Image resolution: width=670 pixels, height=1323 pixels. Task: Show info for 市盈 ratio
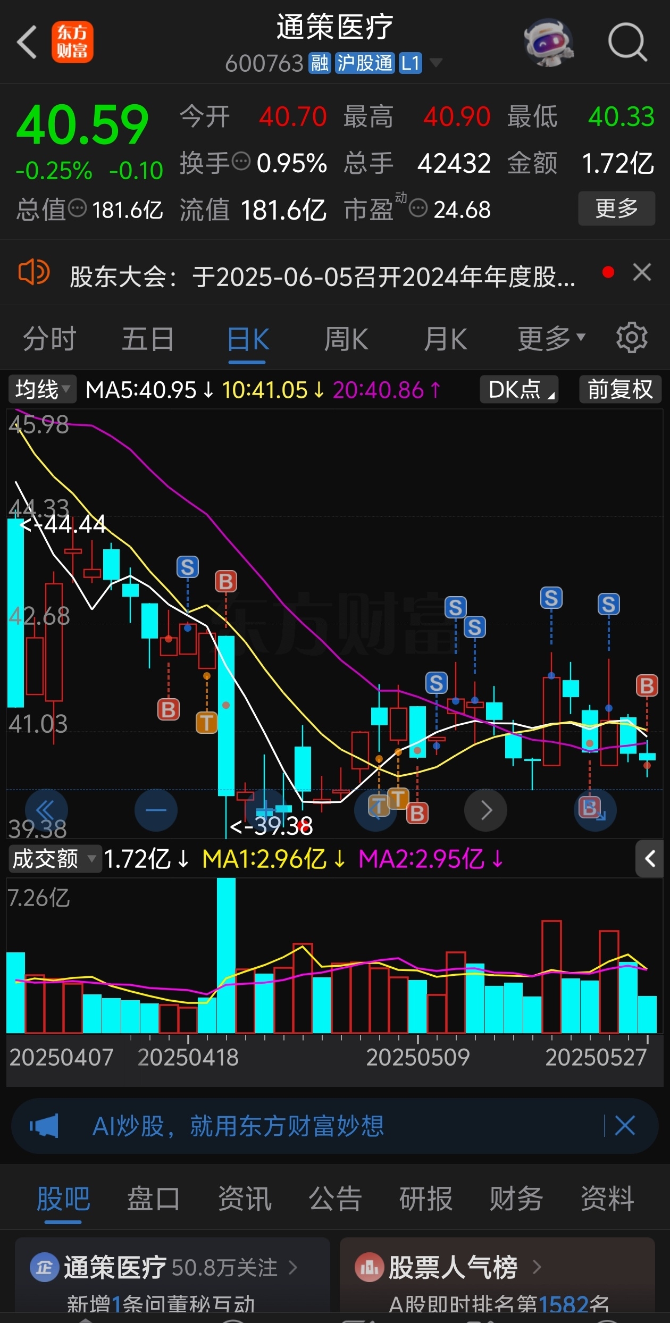418,208
